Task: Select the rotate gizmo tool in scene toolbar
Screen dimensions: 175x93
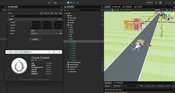Action: [x=115, y=10]
